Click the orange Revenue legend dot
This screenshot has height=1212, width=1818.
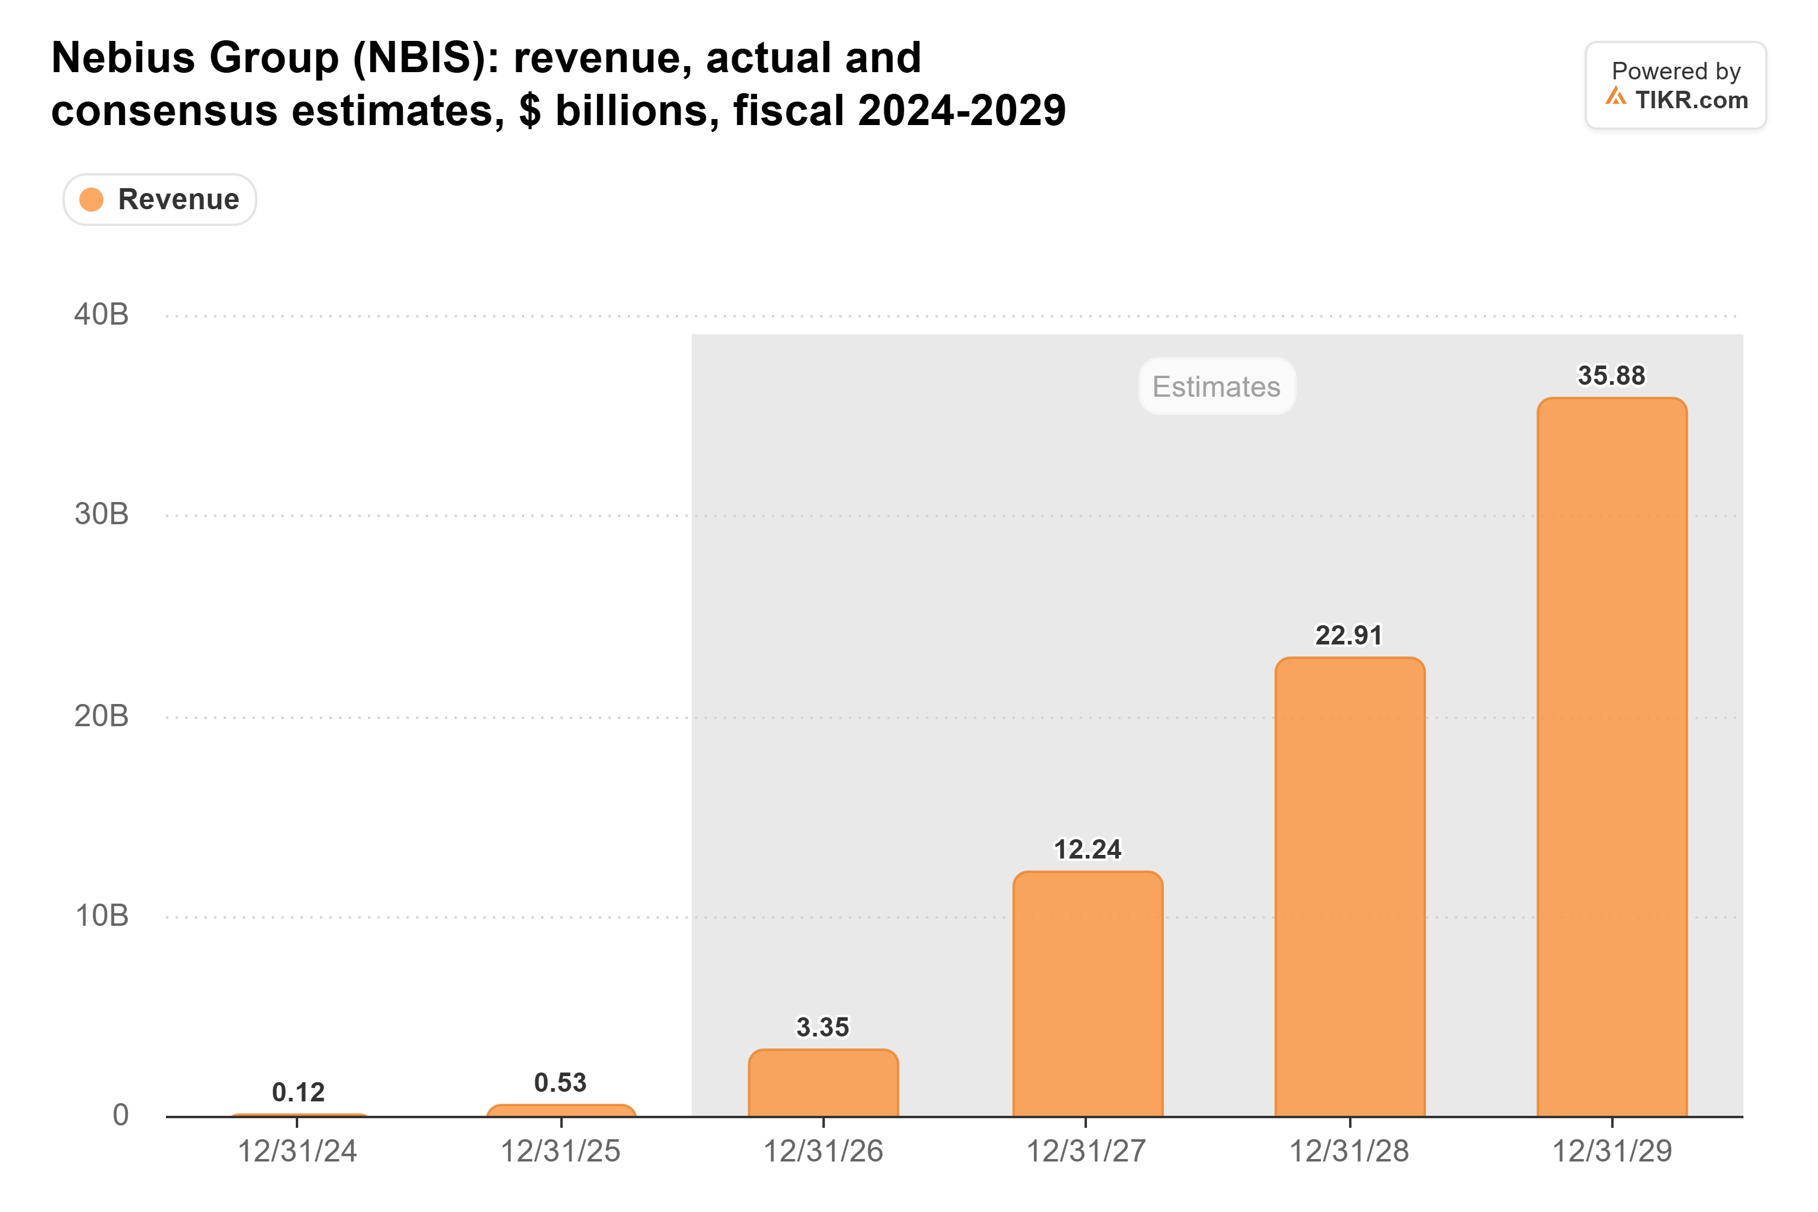[x=92, y=200]
